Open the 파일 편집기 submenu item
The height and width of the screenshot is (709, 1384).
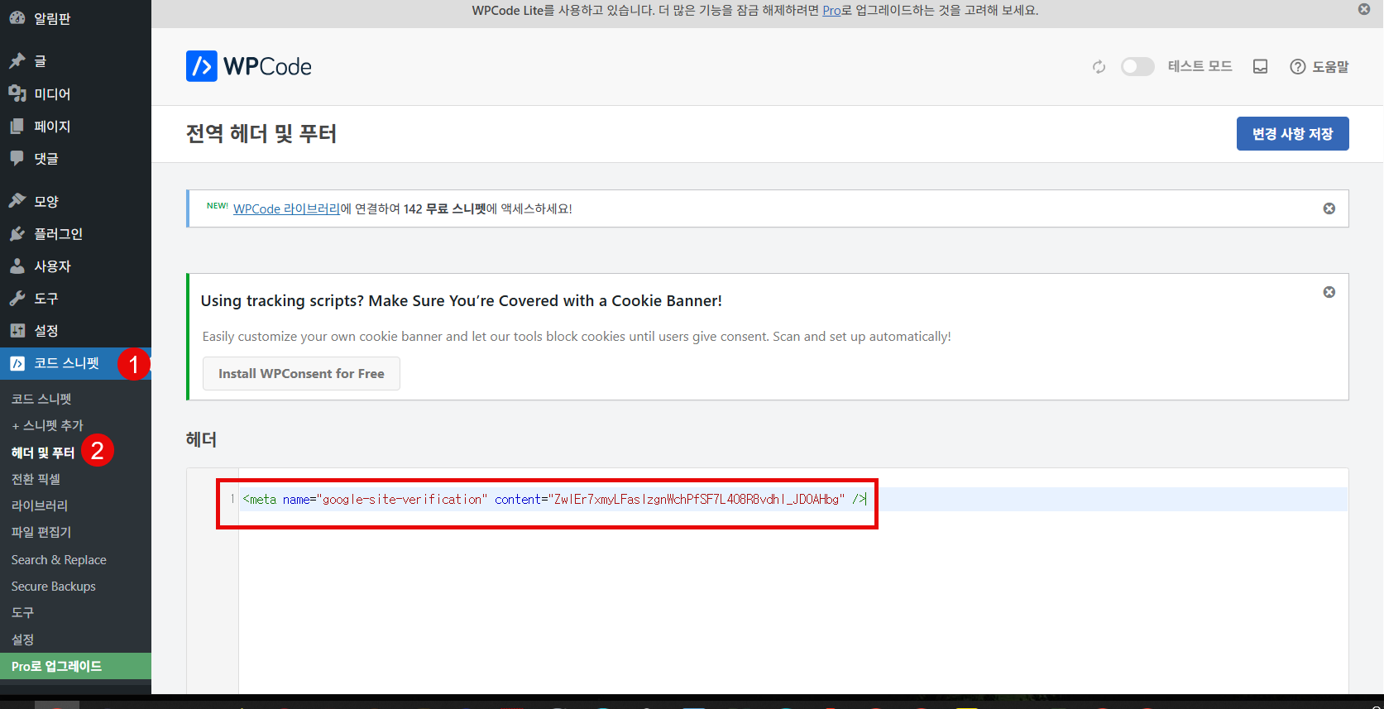tap(41, 532)
